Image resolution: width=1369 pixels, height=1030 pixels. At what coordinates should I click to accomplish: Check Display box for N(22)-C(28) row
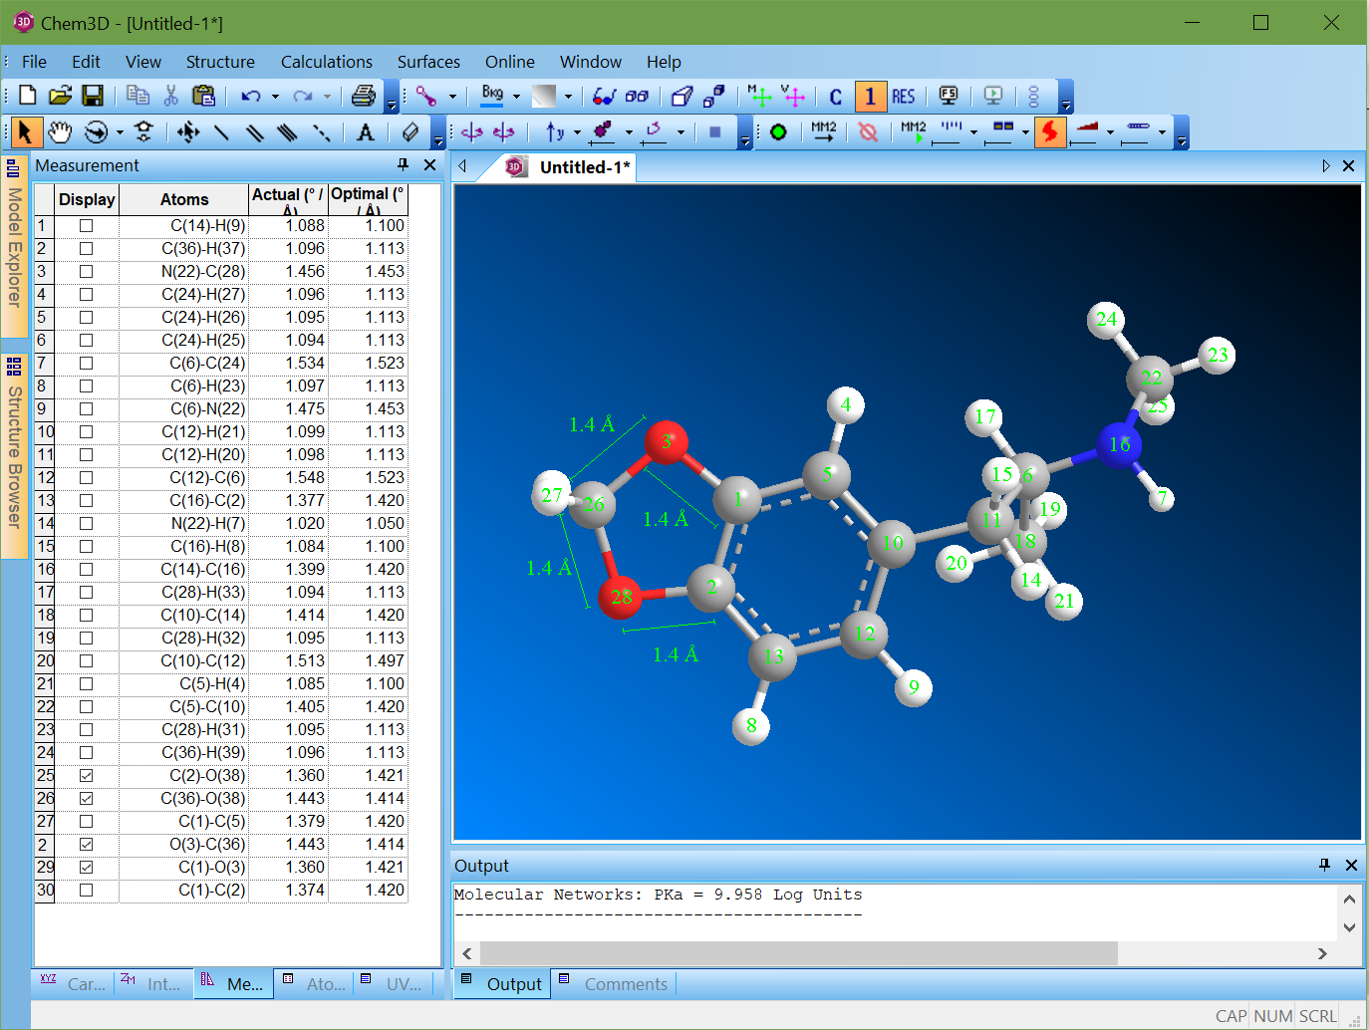tap(87, 272)
